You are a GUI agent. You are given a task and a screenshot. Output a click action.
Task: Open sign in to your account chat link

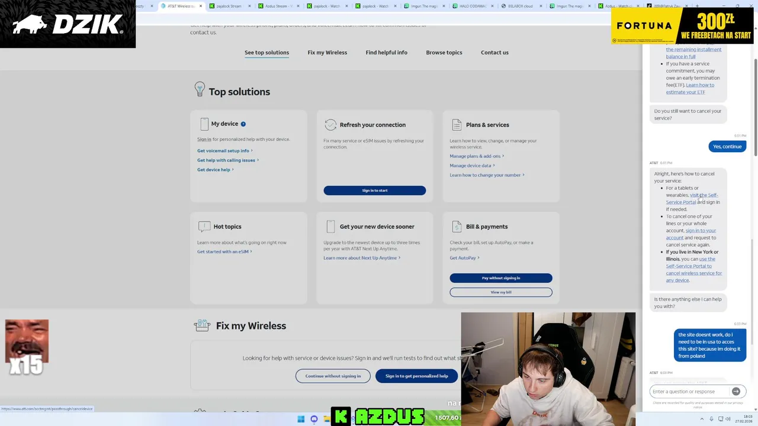tap(691, 234)
